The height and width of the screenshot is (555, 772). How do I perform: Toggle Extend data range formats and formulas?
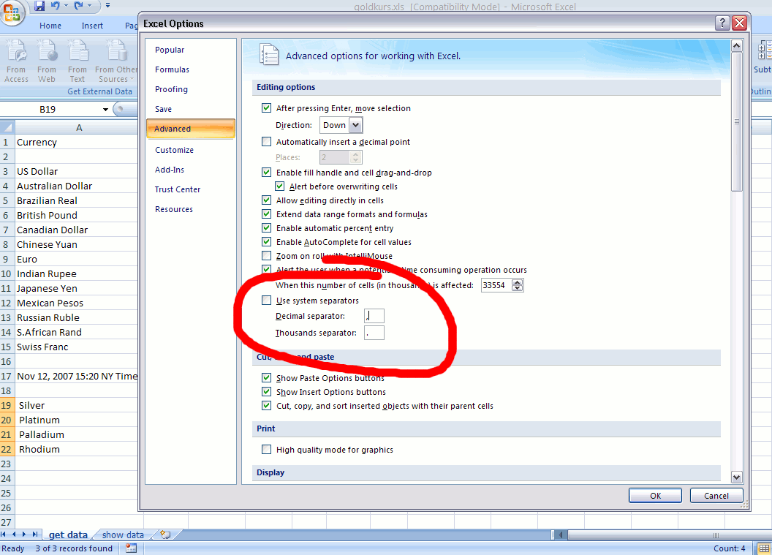click(x=266, y=214)
